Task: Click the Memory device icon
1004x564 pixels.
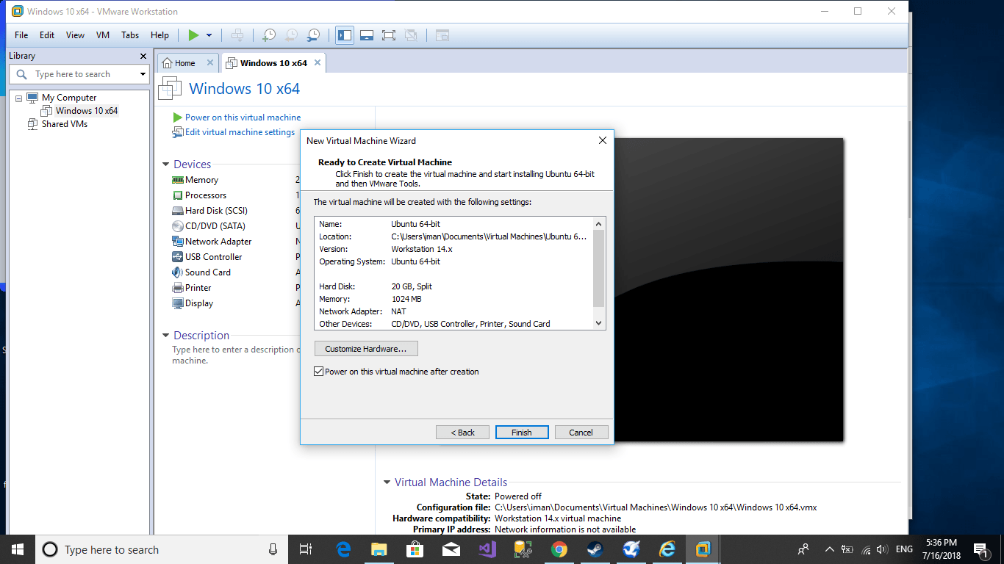Action: tap(178, 180)
